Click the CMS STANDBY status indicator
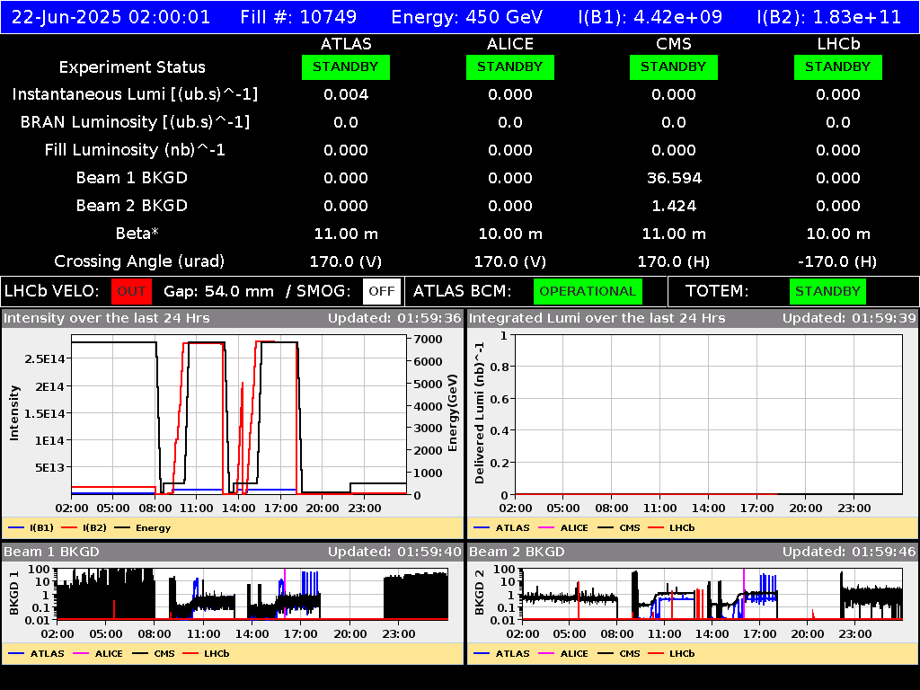This screenshot has width=920, height=690. point(674,67)
